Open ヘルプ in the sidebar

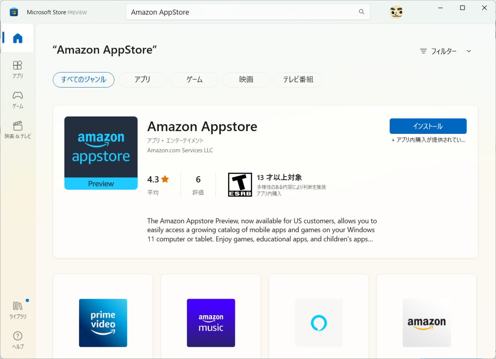coord(17,340)
